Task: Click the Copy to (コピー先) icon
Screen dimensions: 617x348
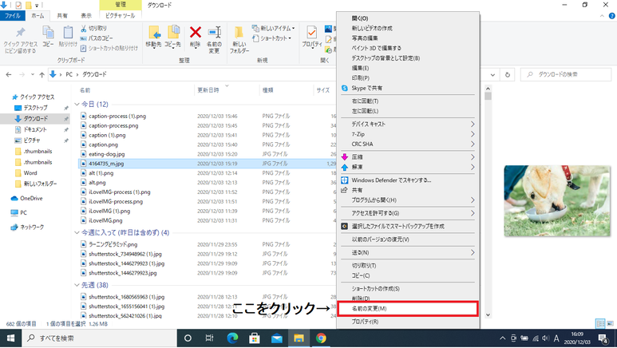Action: [173, 33]
